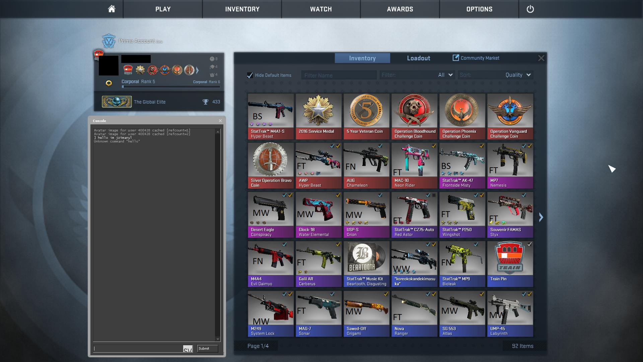Select Desert Eagle Conspiracy skin
Image resolution: width=643 pixels, height=362 pixels.
pos(271,215)
